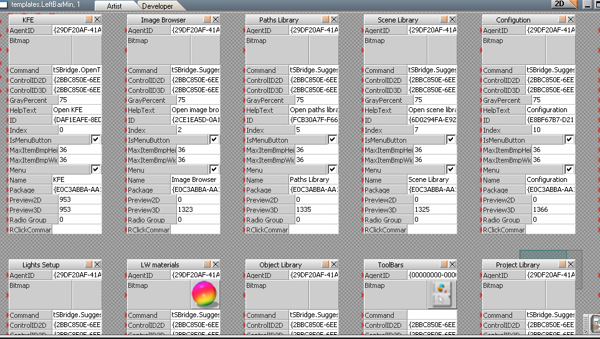Image resolution: width=600 pixels, height=339 pixels.
Task: Toggle Menu checkbox in Image Browser panel
Action: (x=214, y=169)
